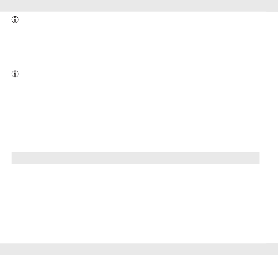The width and height of the screenshot is (278, 255).
Task: Select the topmost information symbol
Action: (15, 20)
